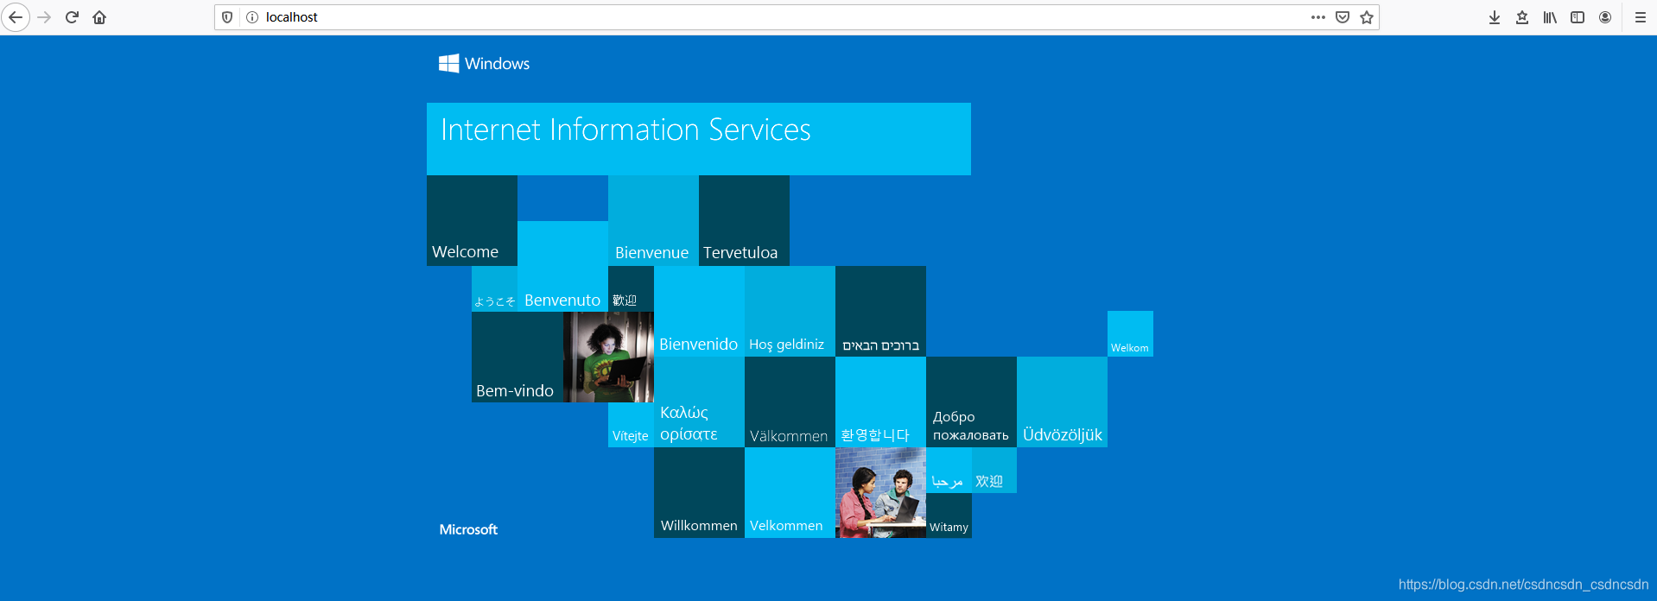Open the Library books icon
Screen dimensions: 1657x601
[1550, 17]
